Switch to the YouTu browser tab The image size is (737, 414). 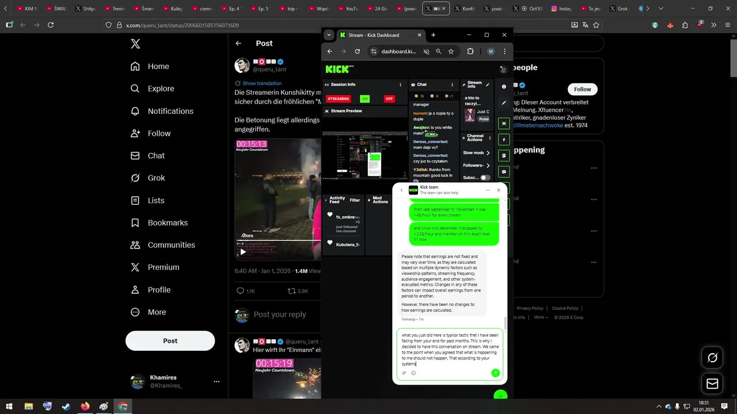coord(348,9)
